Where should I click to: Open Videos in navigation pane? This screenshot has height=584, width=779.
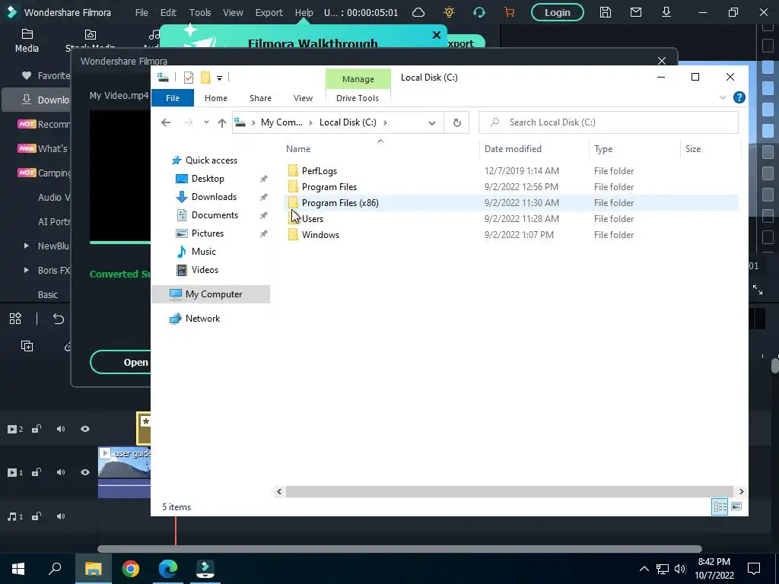click(x=205, y=270)
